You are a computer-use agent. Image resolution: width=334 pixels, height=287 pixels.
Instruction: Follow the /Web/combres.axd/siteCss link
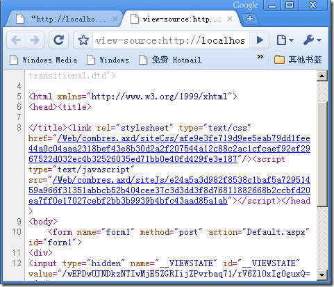coord(169,149)
